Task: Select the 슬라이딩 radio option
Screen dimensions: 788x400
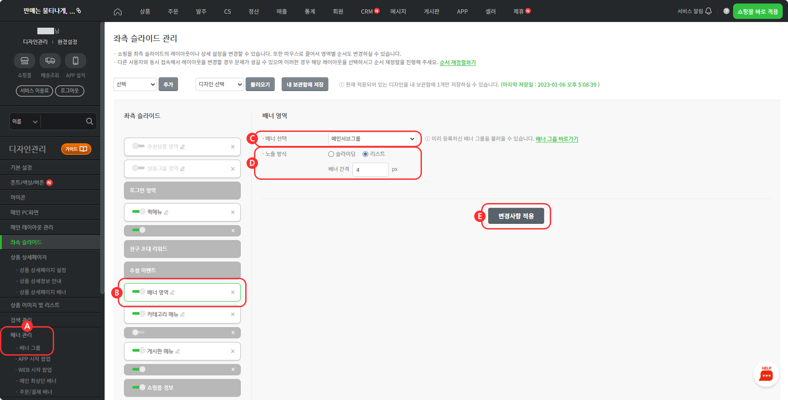Action: [x=331, y=154]
